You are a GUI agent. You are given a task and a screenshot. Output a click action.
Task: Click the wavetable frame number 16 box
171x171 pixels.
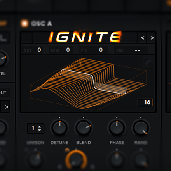pos(145,103)
